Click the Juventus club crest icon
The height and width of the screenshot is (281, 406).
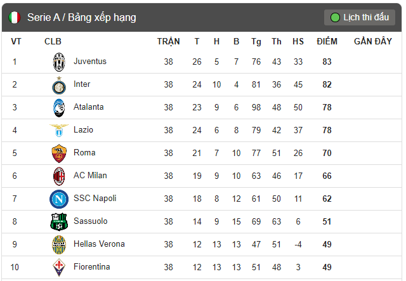pyautogui.click(x=59, y=62)
